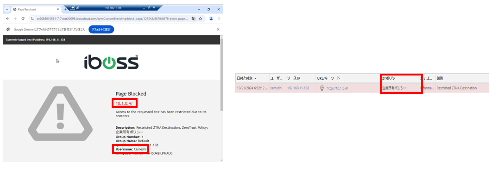Click the page vertical scrollbar
The width and height of the screenshot is (491, 170).
(222, 75)
